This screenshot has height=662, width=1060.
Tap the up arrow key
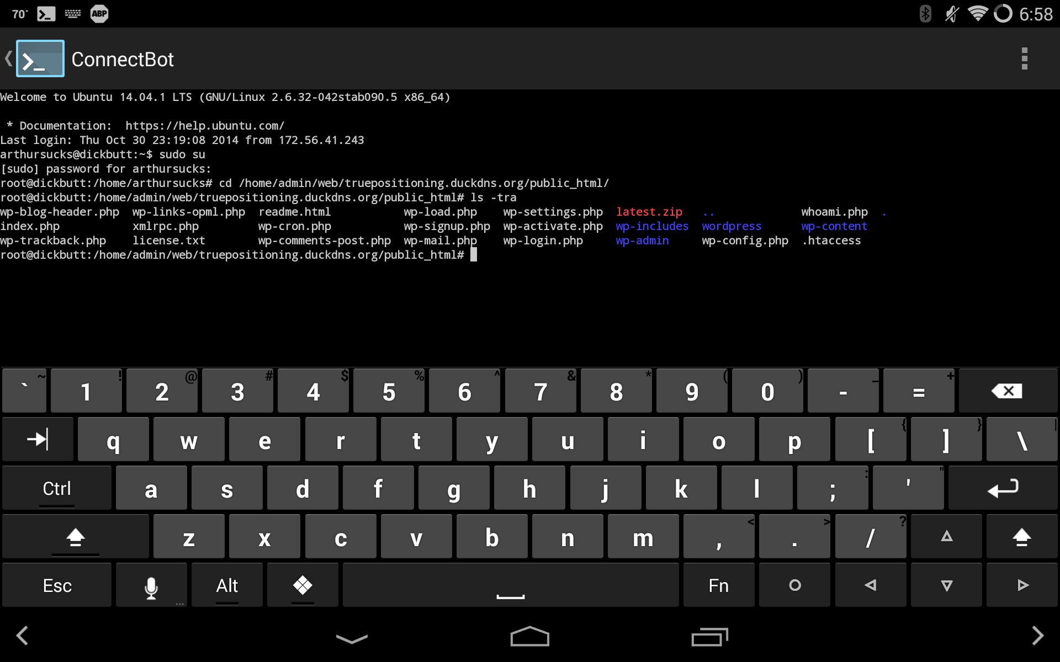(946, 537)
